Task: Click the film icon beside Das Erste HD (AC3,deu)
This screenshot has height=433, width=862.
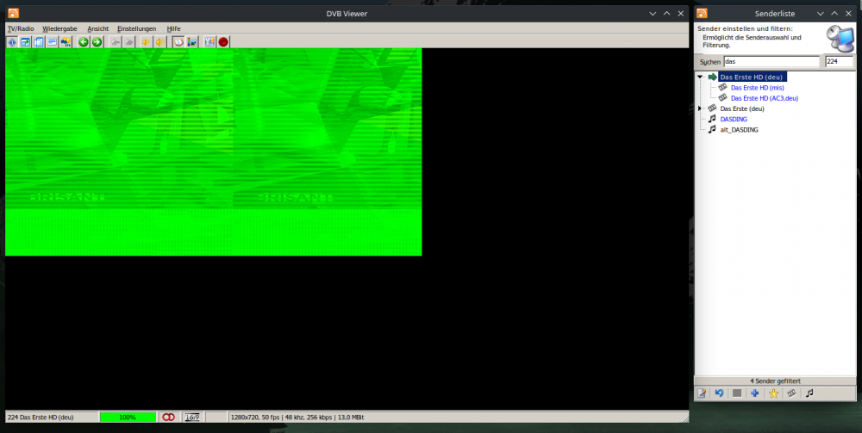Action: pyautogui.click(x=723, y=97)
